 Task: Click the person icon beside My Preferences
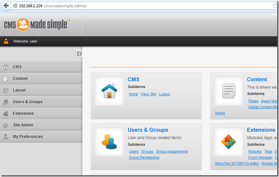pos(6,137)
